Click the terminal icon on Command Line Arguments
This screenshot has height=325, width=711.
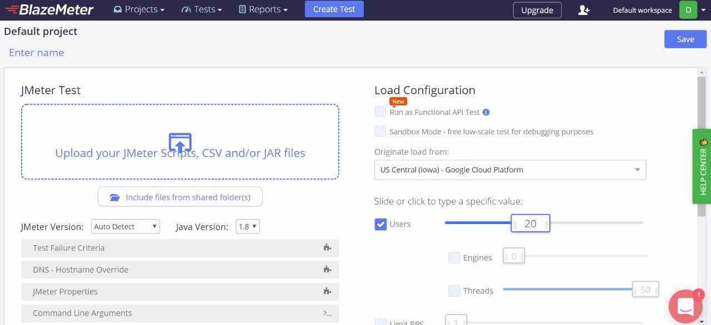[x=327, y=313]
